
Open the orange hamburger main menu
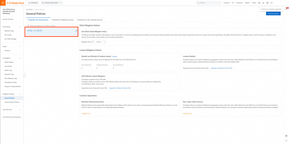click(3, 3)
